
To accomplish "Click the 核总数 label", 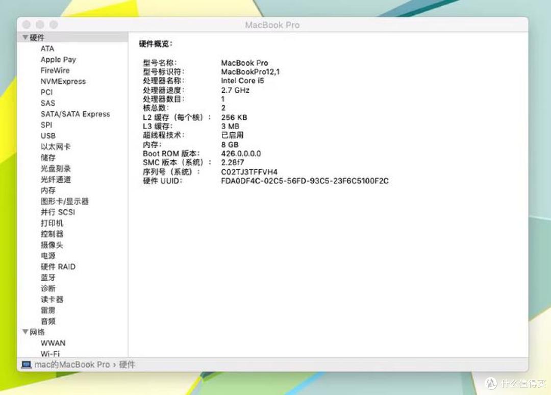I will 156,108.
